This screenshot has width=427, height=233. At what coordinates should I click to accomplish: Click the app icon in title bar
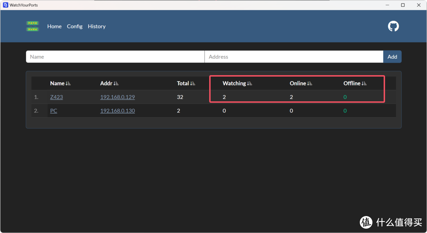[x=6, y=5]
